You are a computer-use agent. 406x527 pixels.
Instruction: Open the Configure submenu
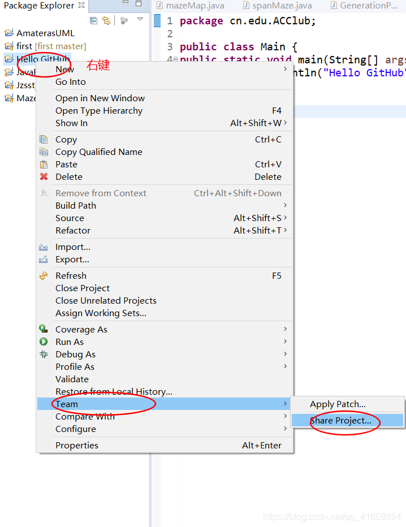(165, 429)
